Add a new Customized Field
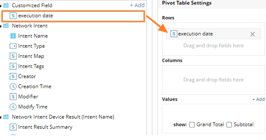266x140 pixels. click(x=137, y=5)
